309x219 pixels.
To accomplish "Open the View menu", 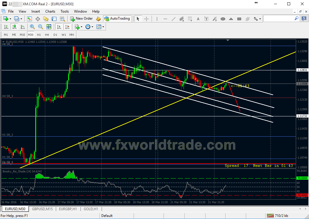I will pyautogui.click(x=22, y=11).
